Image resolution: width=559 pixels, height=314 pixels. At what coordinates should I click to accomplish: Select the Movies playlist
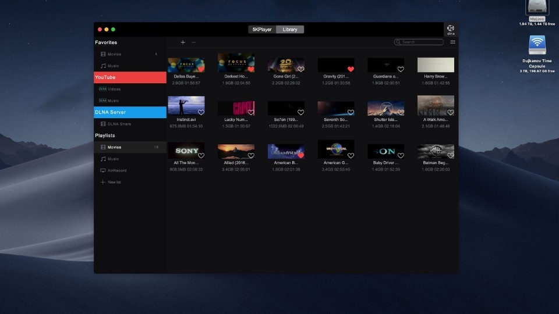[130, 147]
